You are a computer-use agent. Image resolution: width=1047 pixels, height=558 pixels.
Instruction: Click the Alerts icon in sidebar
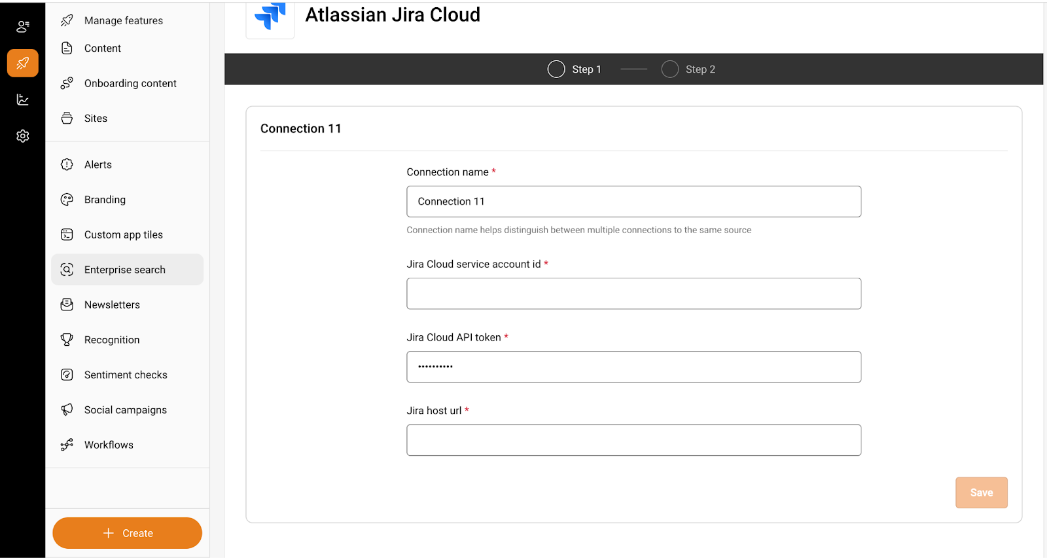[x=67, y=164]
